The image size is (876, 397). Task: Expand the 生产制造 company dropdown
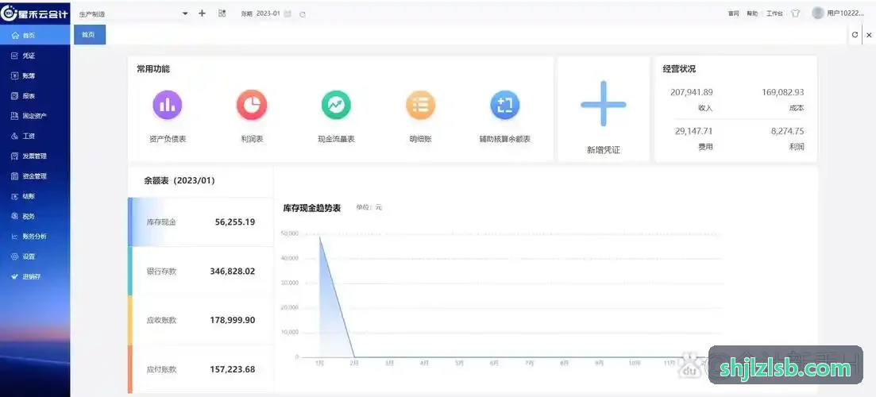tap(133, 14)
